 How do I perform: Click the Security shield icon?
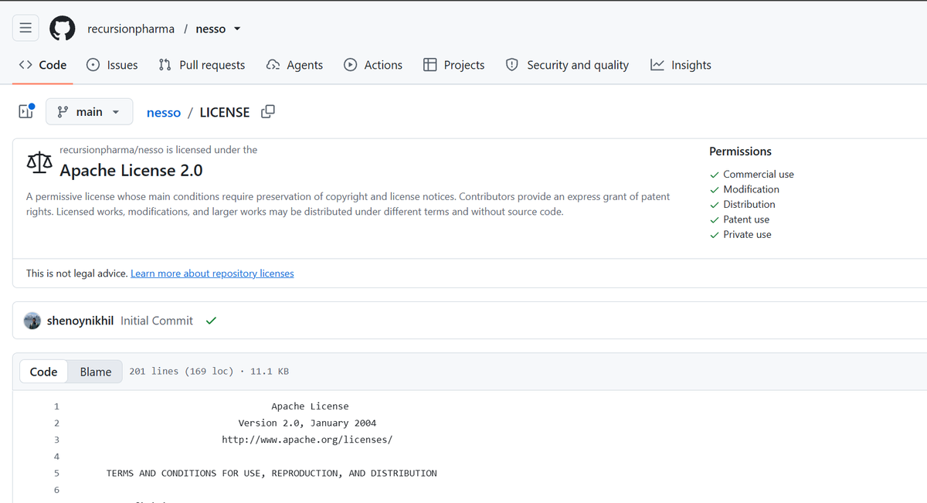[x=511, y=65]
